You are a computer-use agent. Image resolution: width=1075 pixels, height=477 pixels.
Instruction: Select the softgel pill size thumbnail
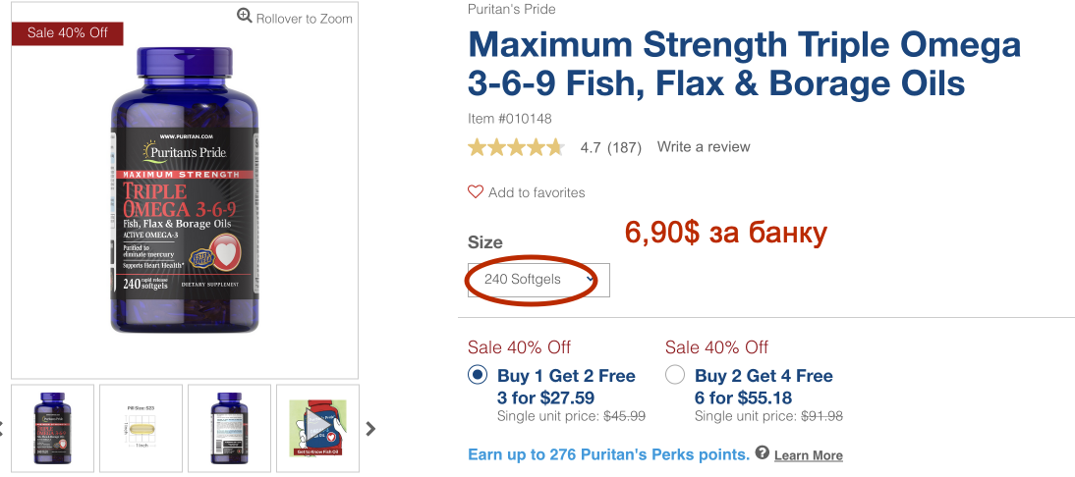141,428
